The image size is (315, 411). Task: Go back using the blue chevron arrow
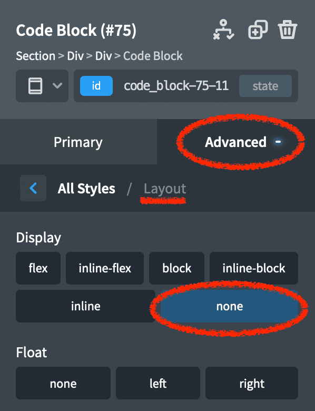point(33,188)
